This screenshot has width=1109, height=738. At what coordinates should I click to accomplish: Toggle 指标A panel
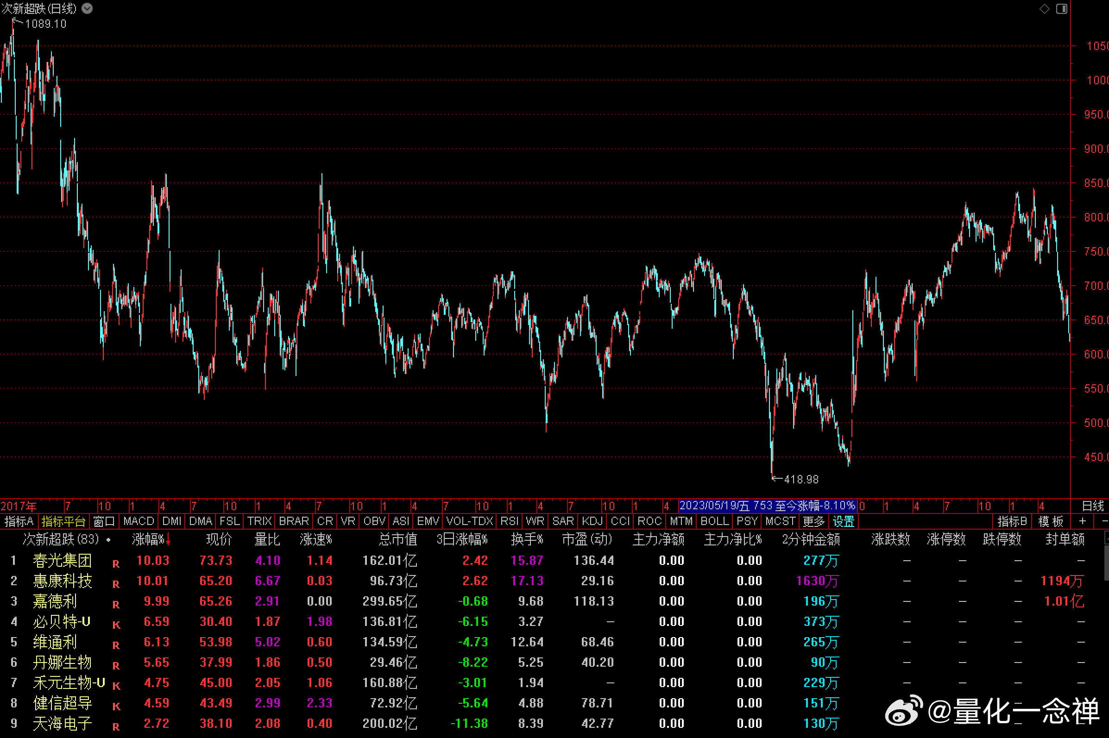(x=19, y=521)
